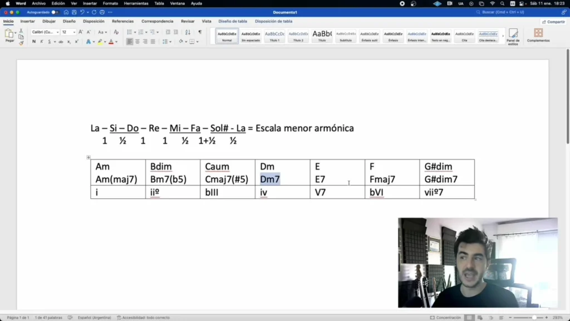Click the Copy icon under scissors

point(21,37)
